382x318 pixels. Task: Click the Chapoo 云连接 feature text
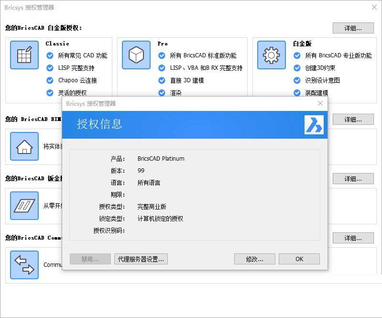coord(77,80)
